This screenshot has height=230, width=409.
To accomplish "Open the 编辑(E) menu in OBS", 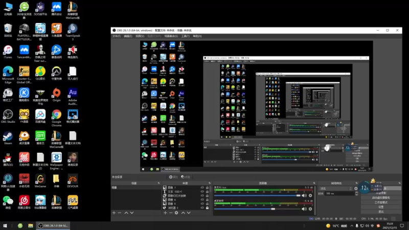I will click(x=128, y=36).
